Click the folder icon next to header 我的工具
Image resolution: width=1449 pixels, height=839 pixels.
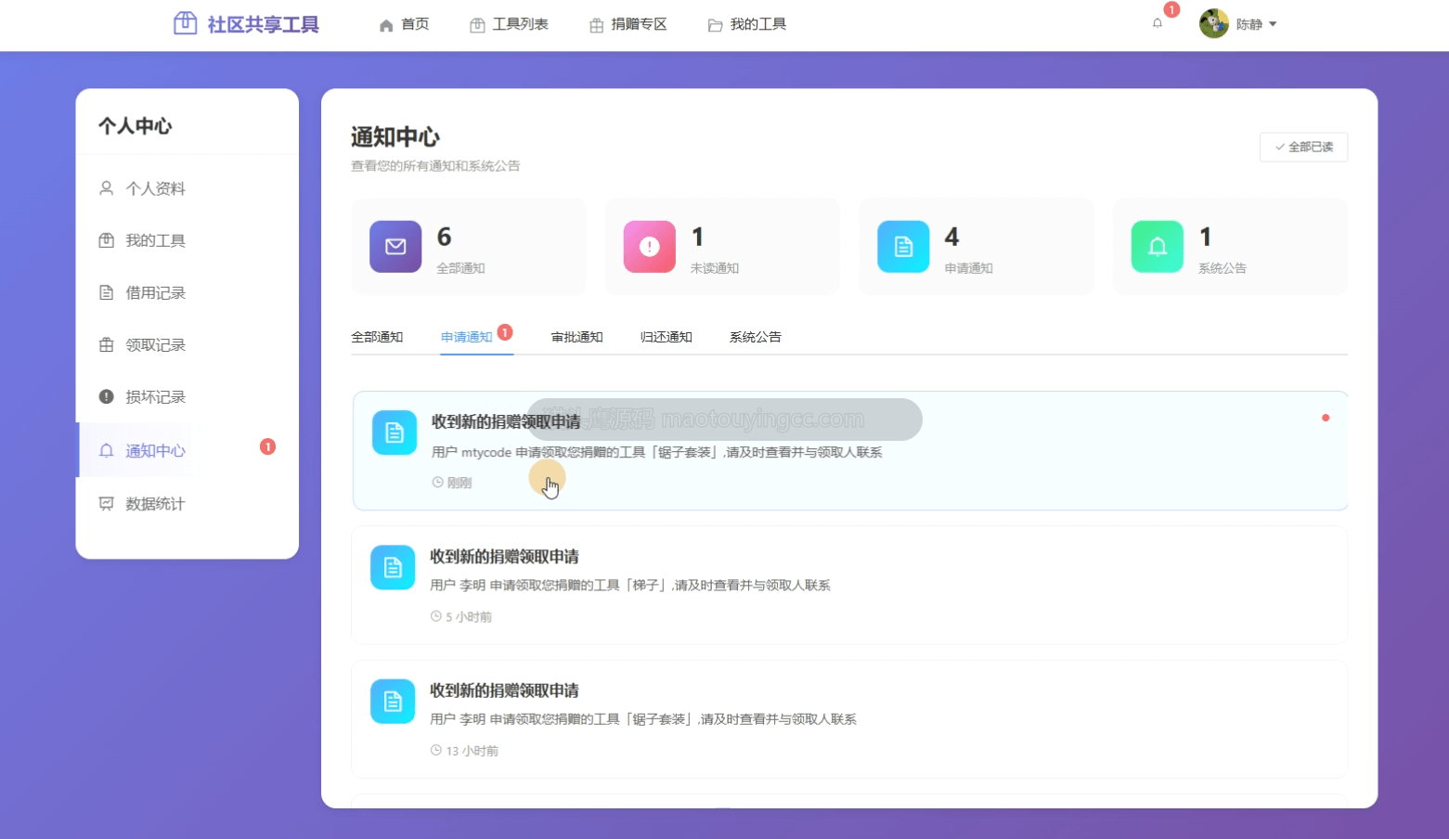pyautogui.click(x=715, y=25)
